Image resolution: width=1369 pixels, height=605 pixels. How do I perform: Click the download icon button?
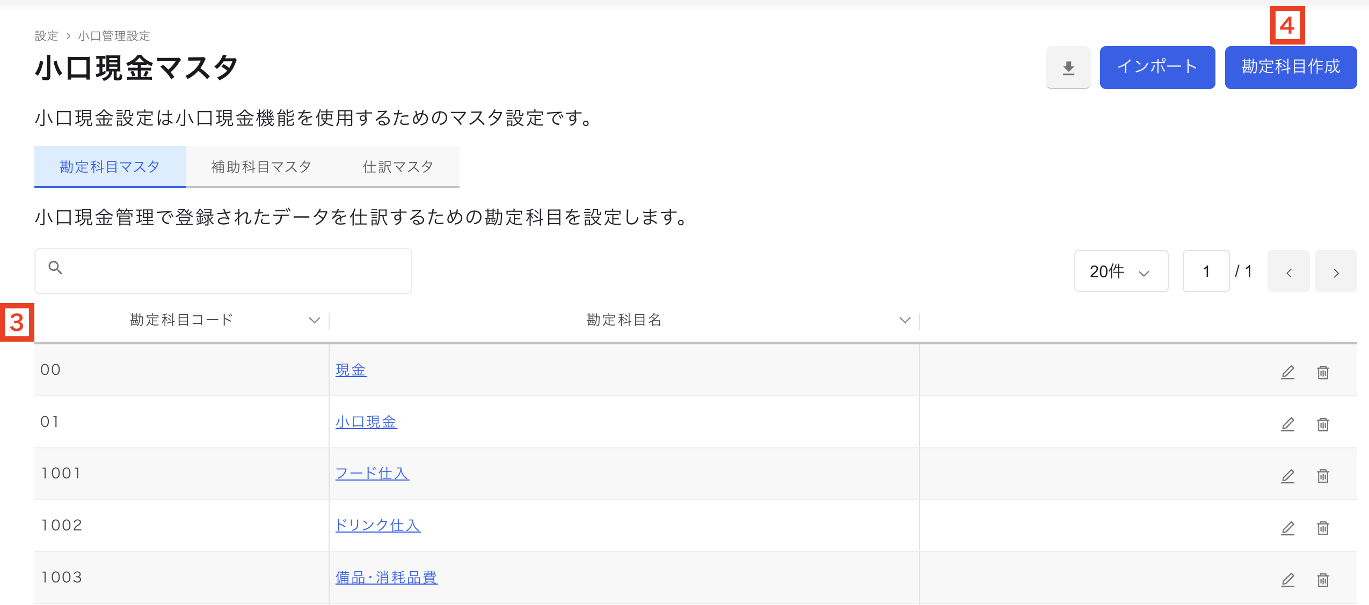coord(1068,68)
